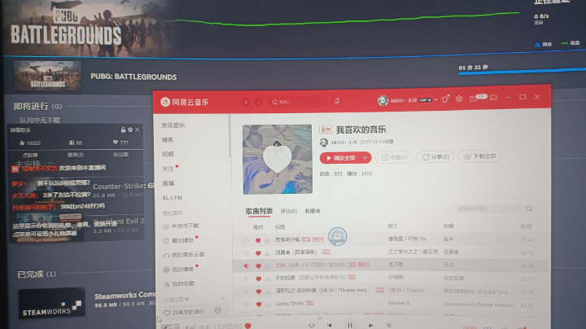
Task: Unlike song Lucky Strike
Action: [x=259, y=304]
